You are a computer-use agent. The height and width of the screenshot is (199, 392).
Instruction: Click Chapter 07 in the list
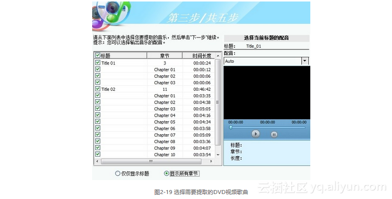coord(164,135)
